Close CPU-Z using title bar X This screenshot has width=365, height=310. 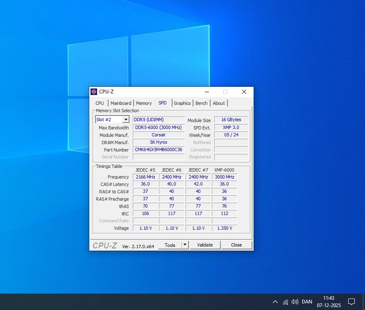244,92
